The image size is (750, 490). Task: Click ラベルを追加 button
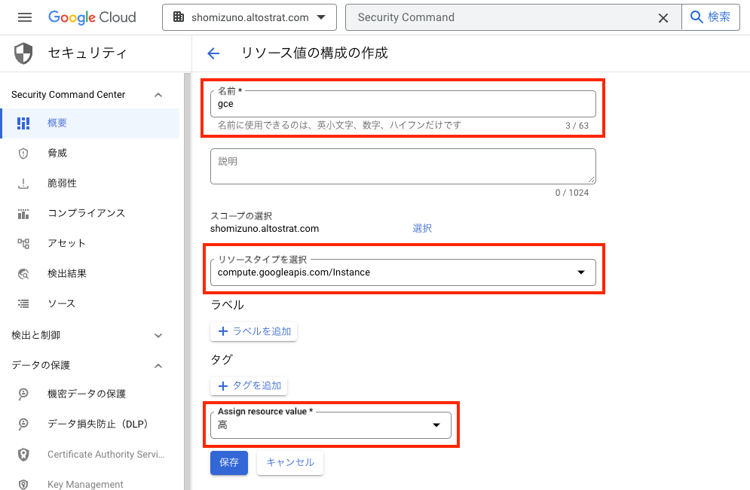click(x=253, y=331)
